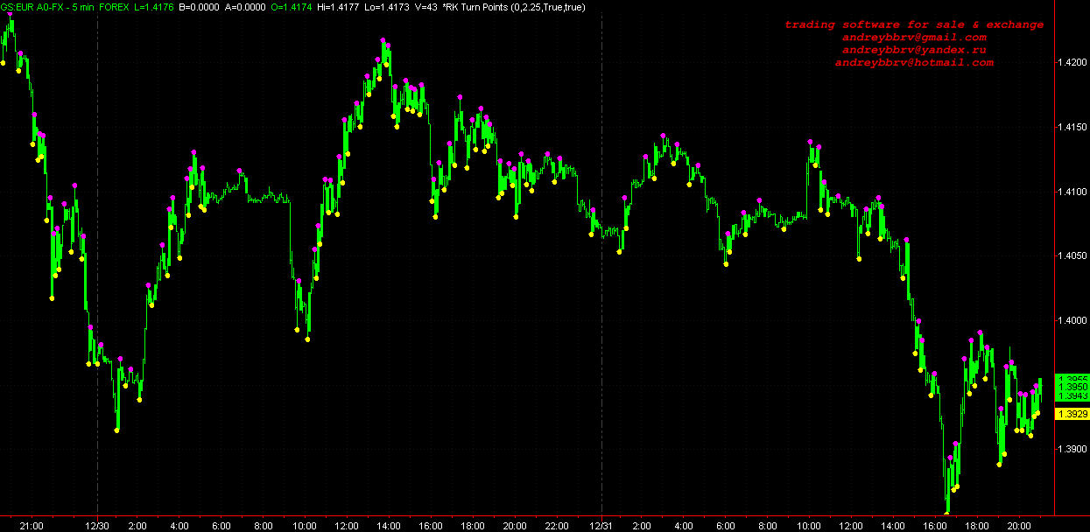Image resolution: width=1090 pixels, height=532 pixels.
Task: Click the 21:00 time axis label
Action: tap(32, 526)
